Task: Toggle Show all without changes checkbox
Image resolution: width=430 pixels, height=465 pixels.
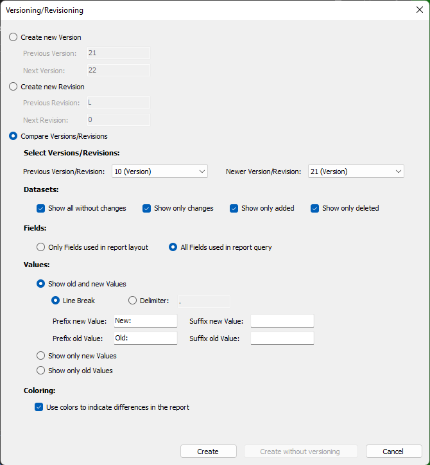Action: point(41,208)
